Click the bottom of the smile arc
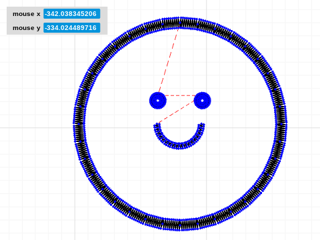The width and height of the screenshot is (320, 240). pos(179,146)
